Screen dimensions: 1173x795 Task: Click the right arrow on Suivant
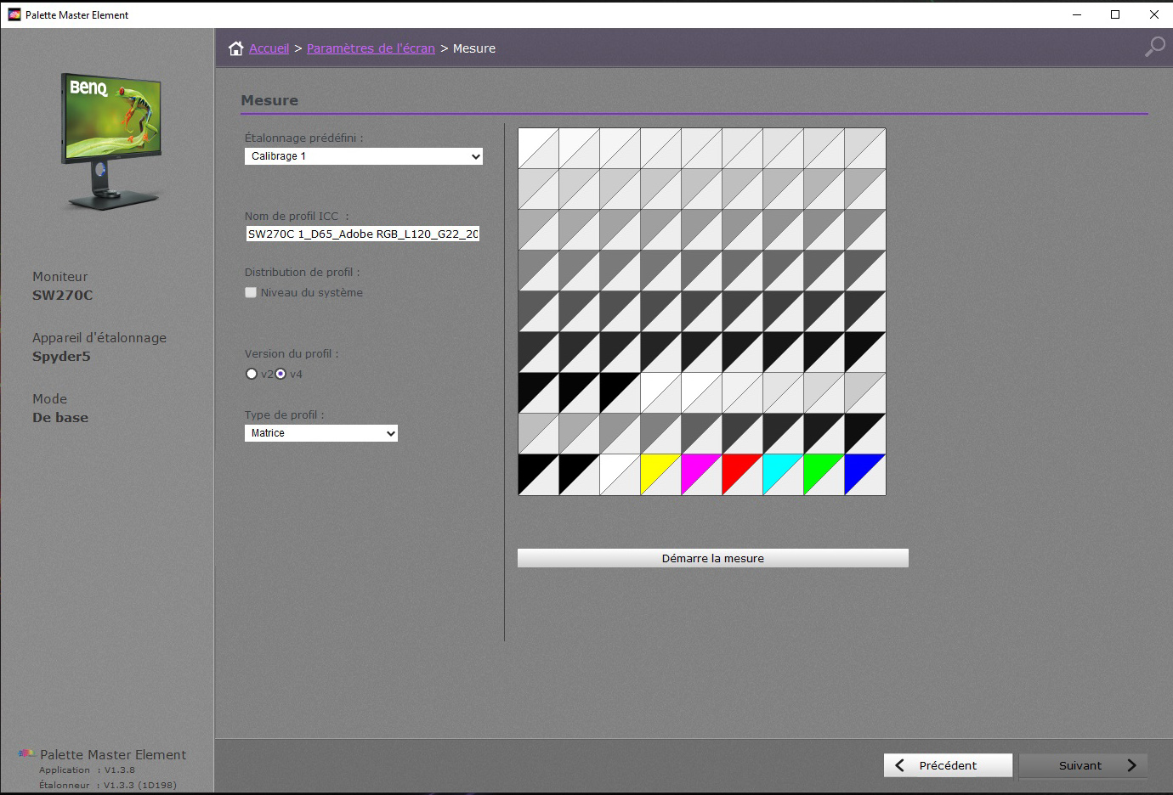coord(1131,765)
